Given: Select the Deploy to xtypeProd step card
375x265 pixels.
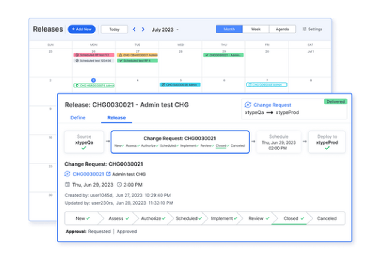Looking at the screenshot, I should click(327, 142).
